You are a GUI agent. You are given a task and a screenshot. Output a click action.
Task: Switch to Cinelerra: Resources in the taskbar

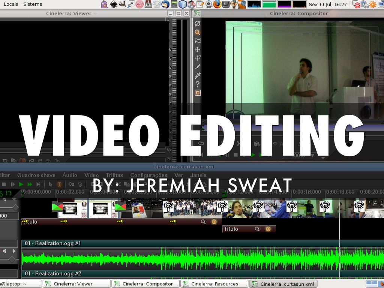coord(214,284)
